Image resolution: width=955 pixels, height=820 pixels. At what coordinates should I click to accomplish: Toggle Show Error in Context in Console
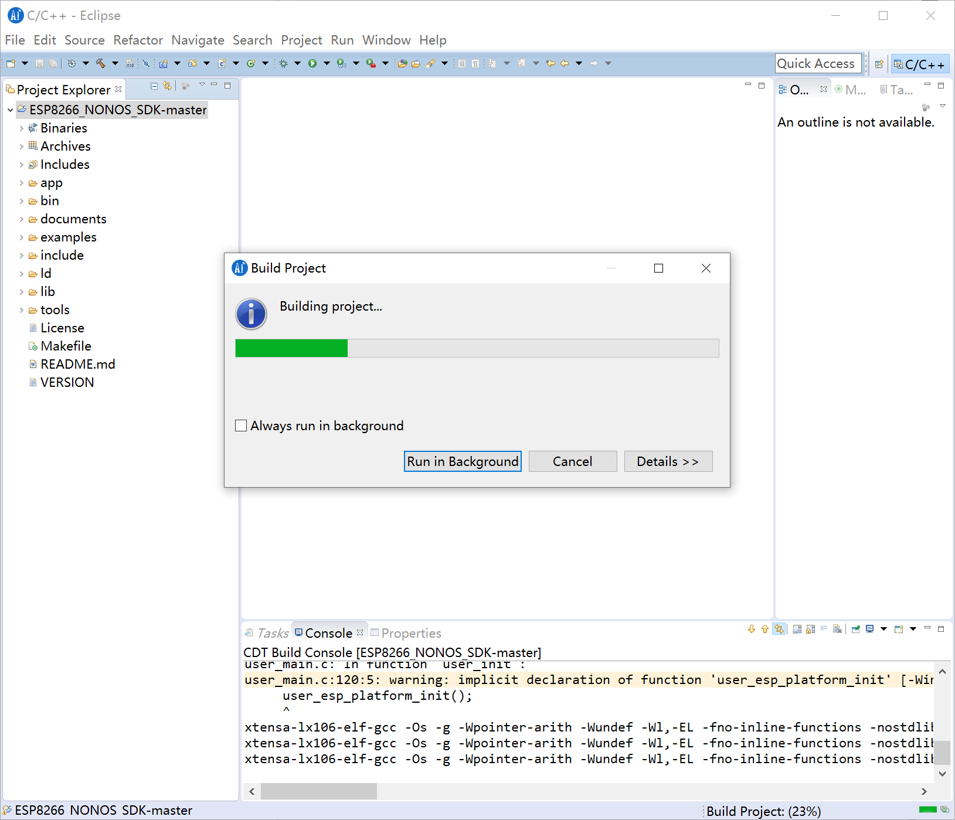tap(779, 629)
